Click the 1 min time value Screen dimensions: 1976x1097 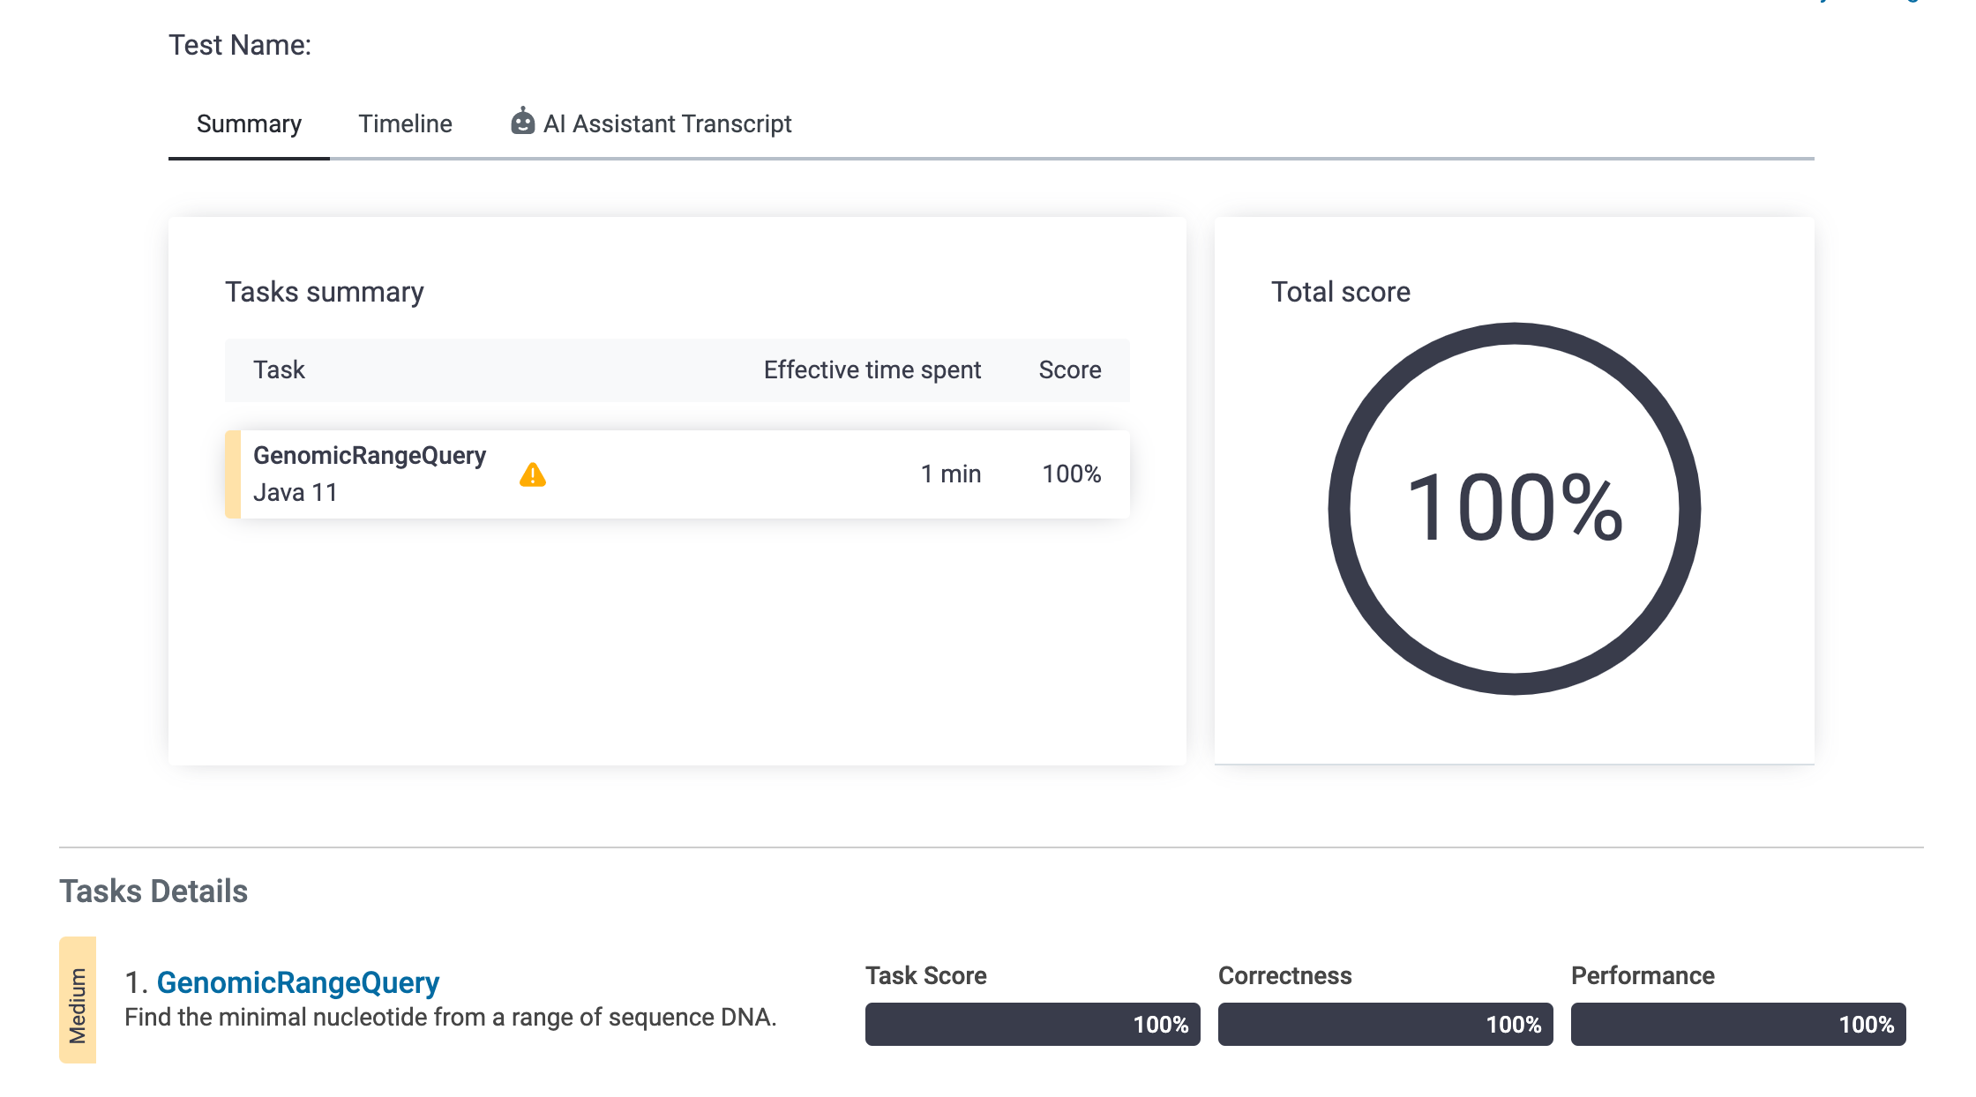(x=950, y=474)
